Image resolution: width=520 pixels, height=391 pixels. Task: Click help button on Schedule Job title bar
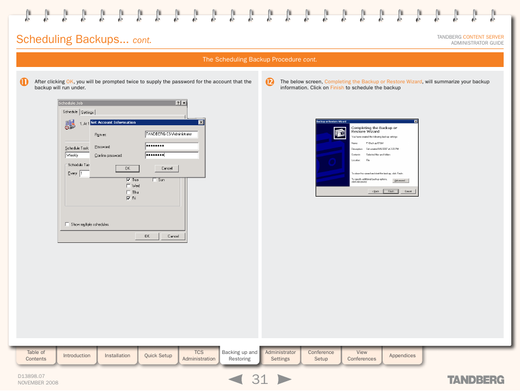pyautogui.click(x=178, y=103)
